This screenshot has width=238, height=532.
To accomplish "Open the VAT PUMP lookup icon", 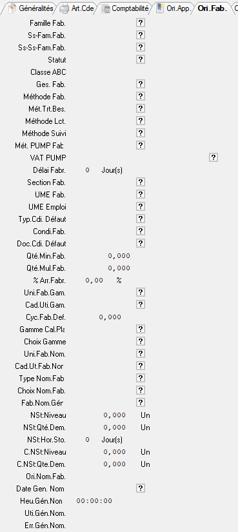I will 213,157.
